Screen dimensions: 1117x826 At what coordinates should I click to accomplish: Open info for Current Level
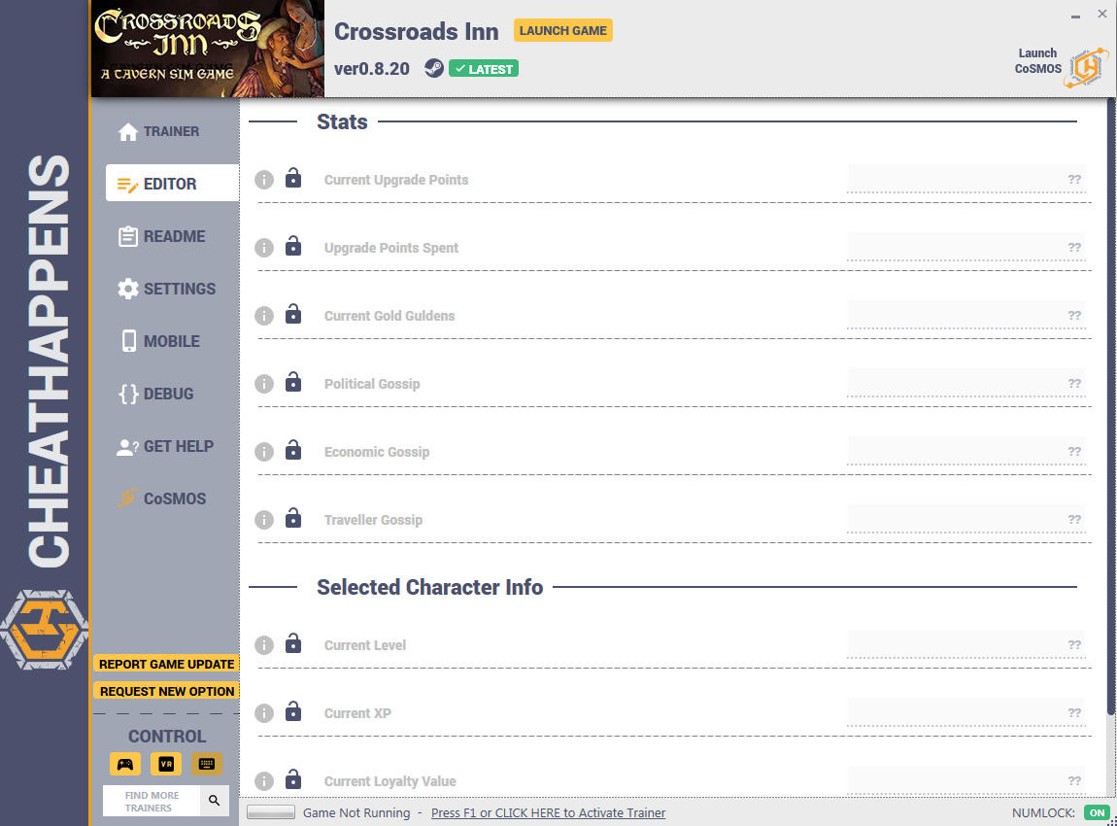pos(264,645)
